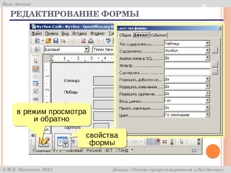Open content dropdown showing Футбол

208,50
